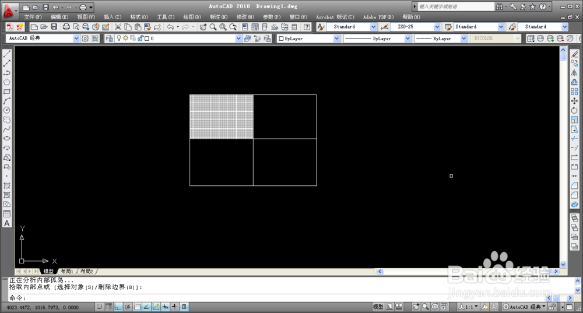Select the Array modify tool
Viewport: 583px width, 313px height.
pyautogui.click(x=574, y=92)
